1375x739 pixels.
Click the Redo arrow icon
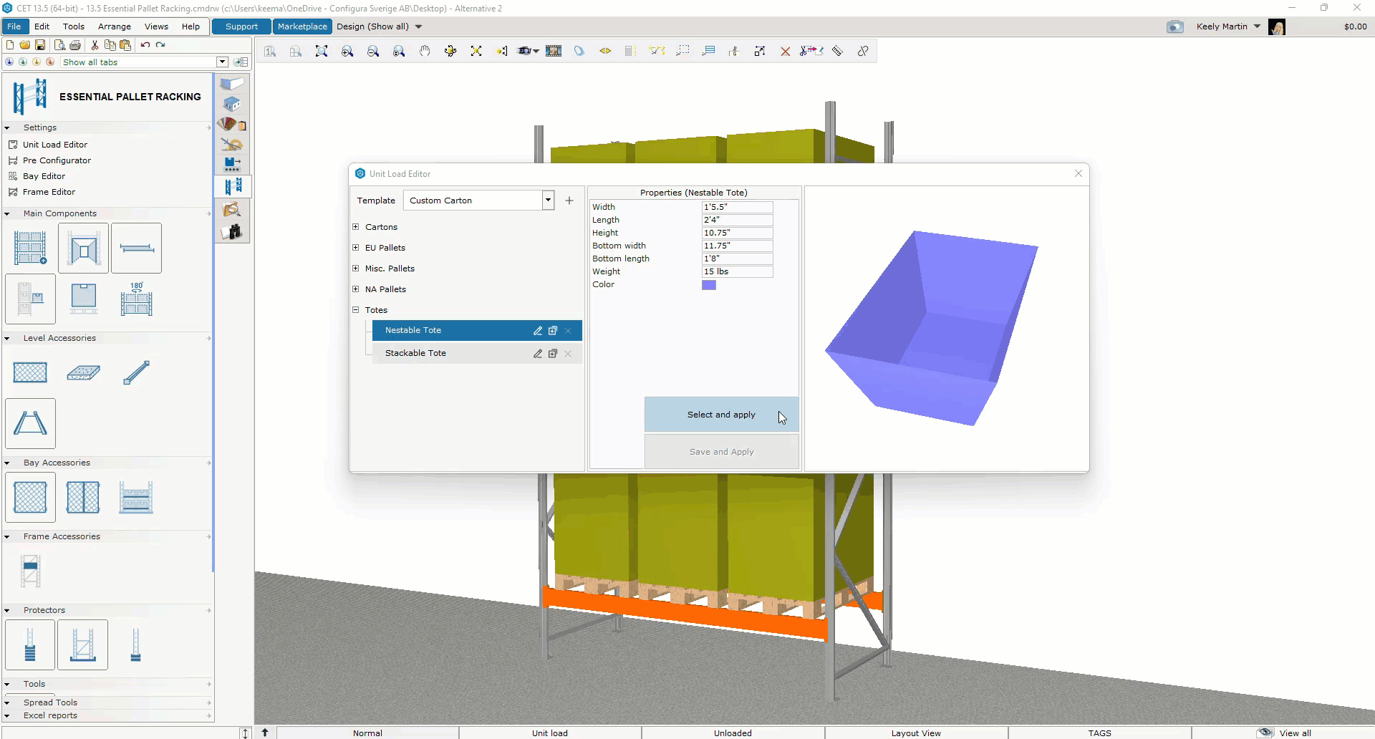click(x=160, y=44)
